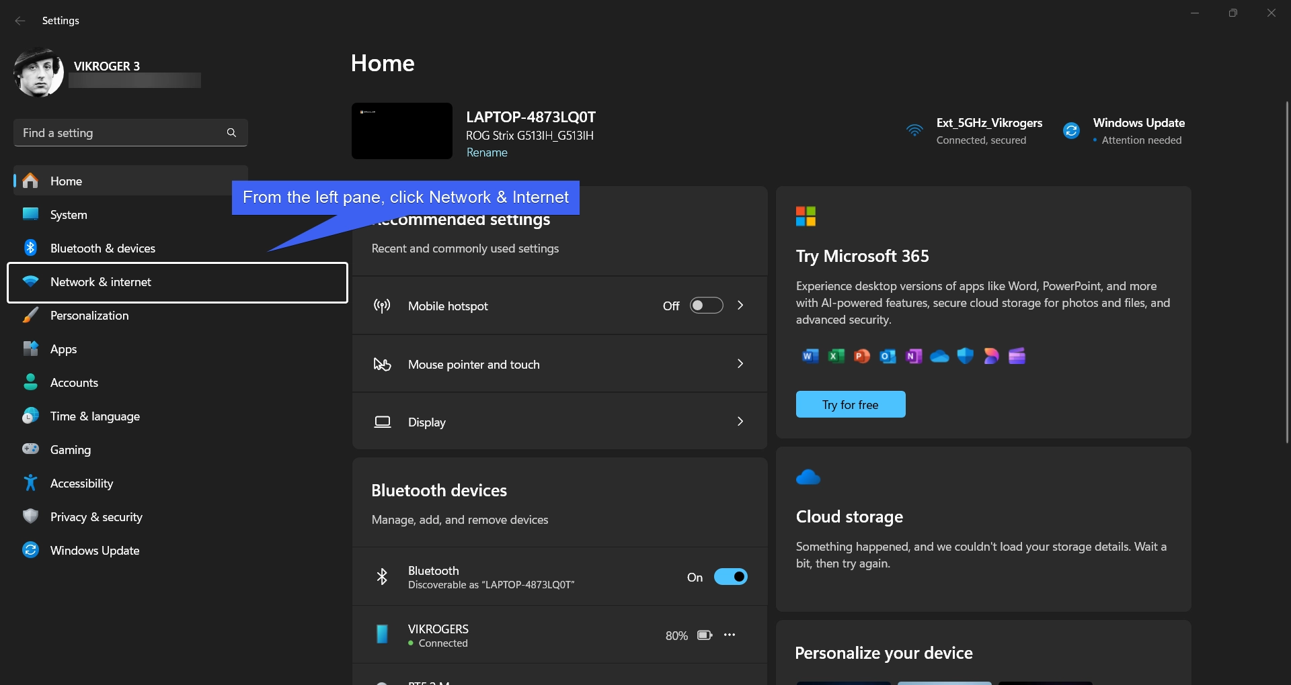Click the Rename link under the laptop name
The width and height of the screenshot is (1291, 685).
(487, 152)
